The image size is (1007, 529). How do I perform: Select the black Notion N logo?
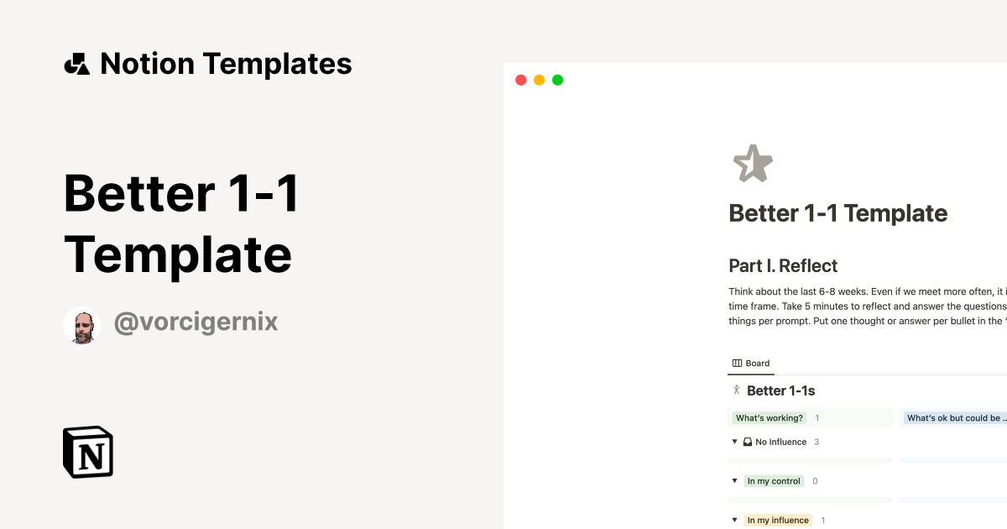pyautogui.click(x=87, y=452)
